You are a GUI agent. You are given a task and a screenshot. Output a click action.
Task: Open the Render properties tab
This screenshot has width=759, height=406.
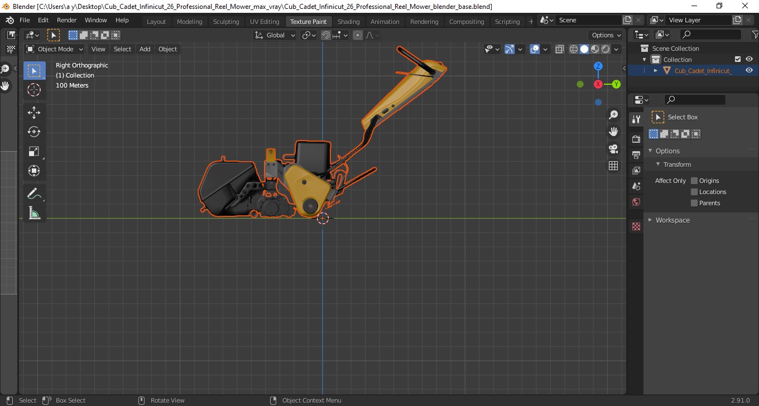click(x=636, y=139)
